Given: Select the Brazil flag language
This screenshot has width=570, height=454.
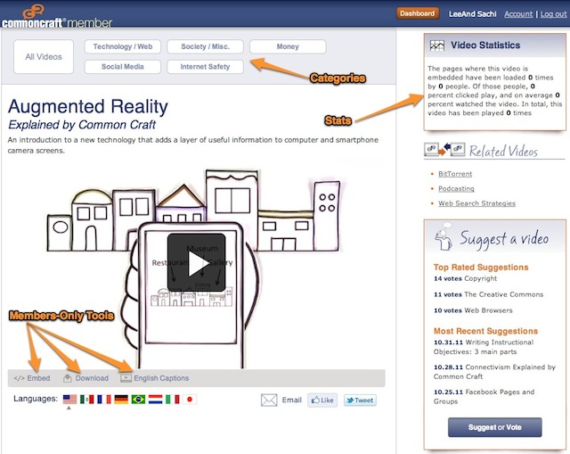Looking at the screenshot, I should click(138, 400).
